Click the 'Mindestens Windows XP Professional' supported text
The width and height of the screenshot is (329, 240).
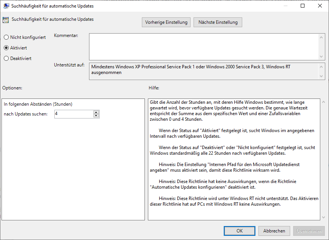click(191, 69)
